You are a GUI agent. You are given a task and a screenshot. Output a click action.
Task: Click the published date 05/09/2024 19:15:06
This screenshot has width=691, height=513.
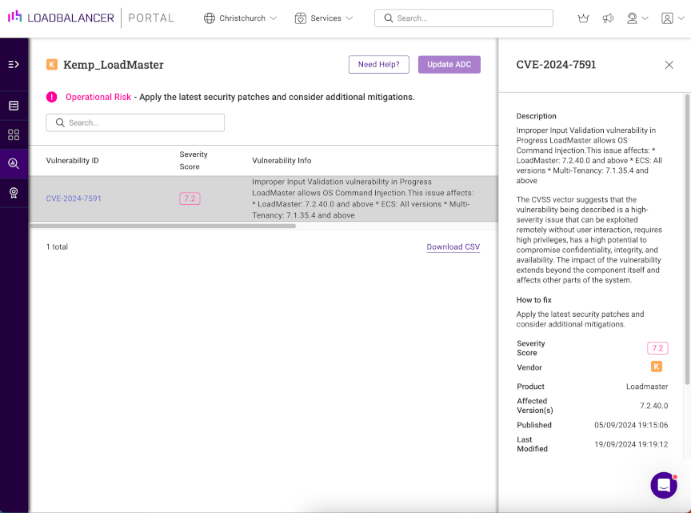pos(631,425)
